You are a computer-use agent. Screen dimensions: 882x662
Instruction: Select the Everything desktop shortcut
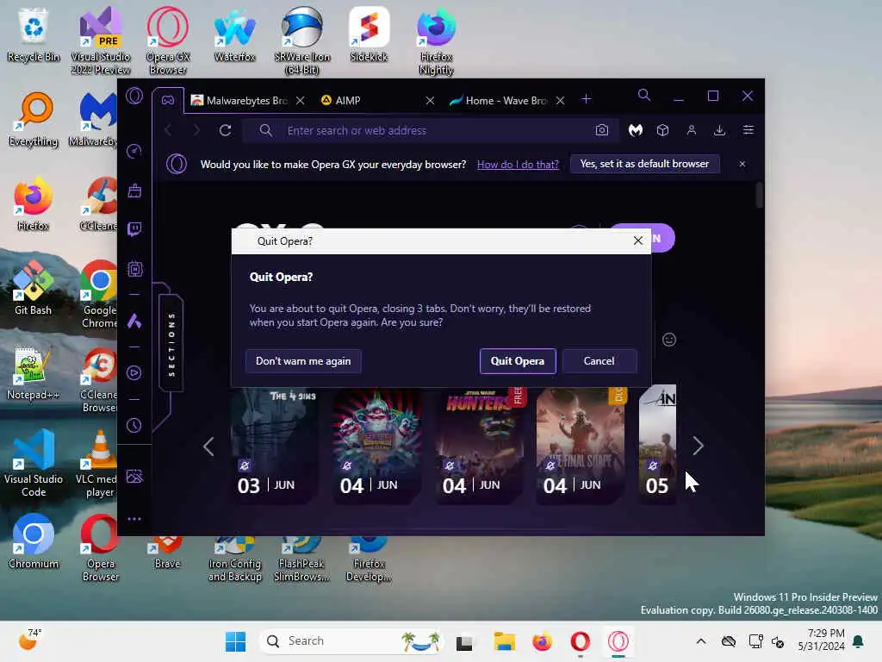point(34,120)
